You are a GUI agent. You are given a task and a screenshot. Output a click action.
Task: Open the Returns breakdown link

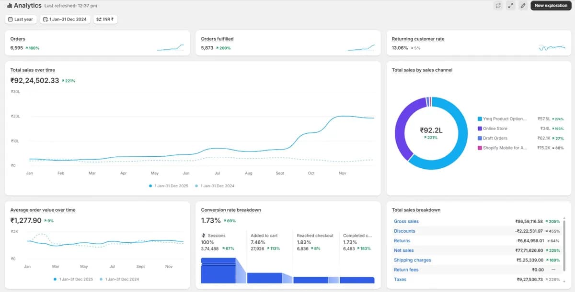pos(402,241)
